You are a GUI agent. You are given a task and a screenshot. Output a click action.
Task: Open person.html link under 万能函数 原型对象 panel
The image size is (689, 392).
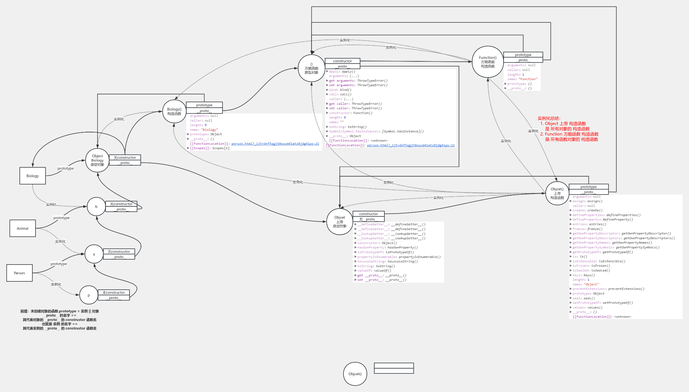[411, 145]
